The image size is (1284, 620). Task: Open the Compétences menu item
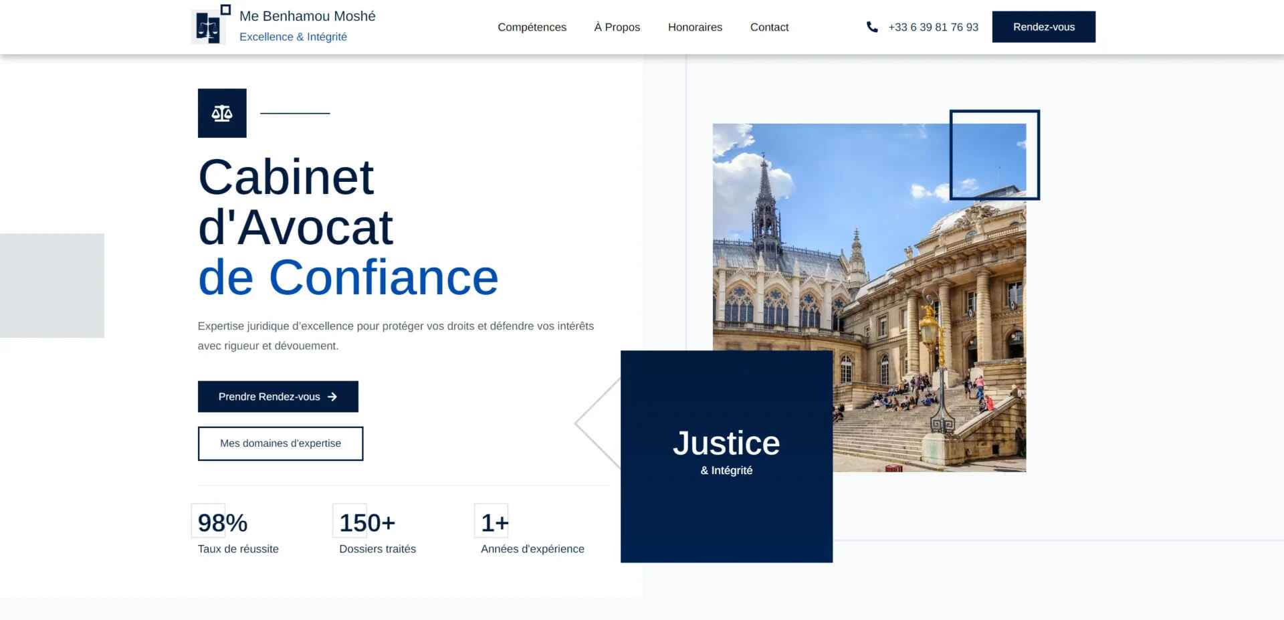[x=532, y=27]
